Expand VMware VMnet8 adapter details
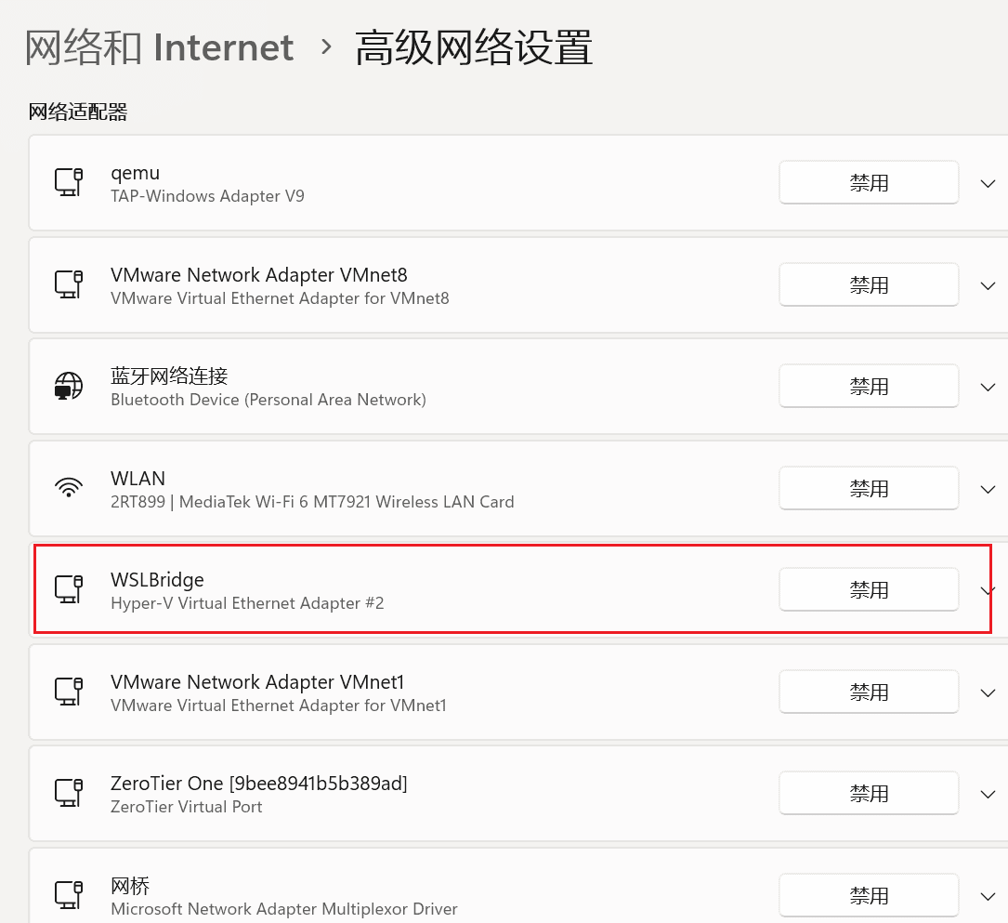1008x923 pixels. click(x=988, y=285)
